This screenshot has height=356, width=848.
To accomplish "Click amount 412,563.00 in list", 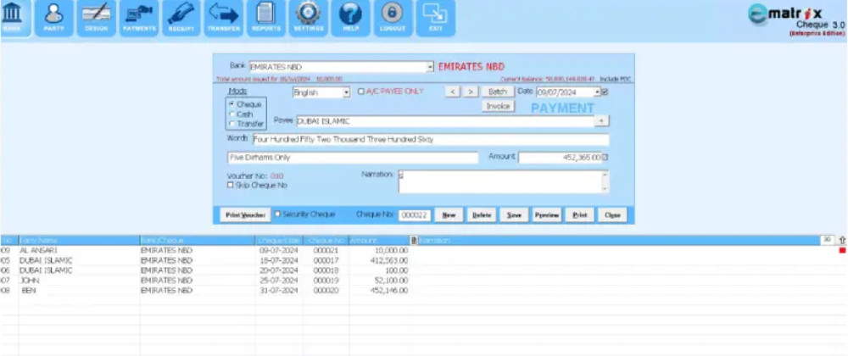I will point(389,260).
